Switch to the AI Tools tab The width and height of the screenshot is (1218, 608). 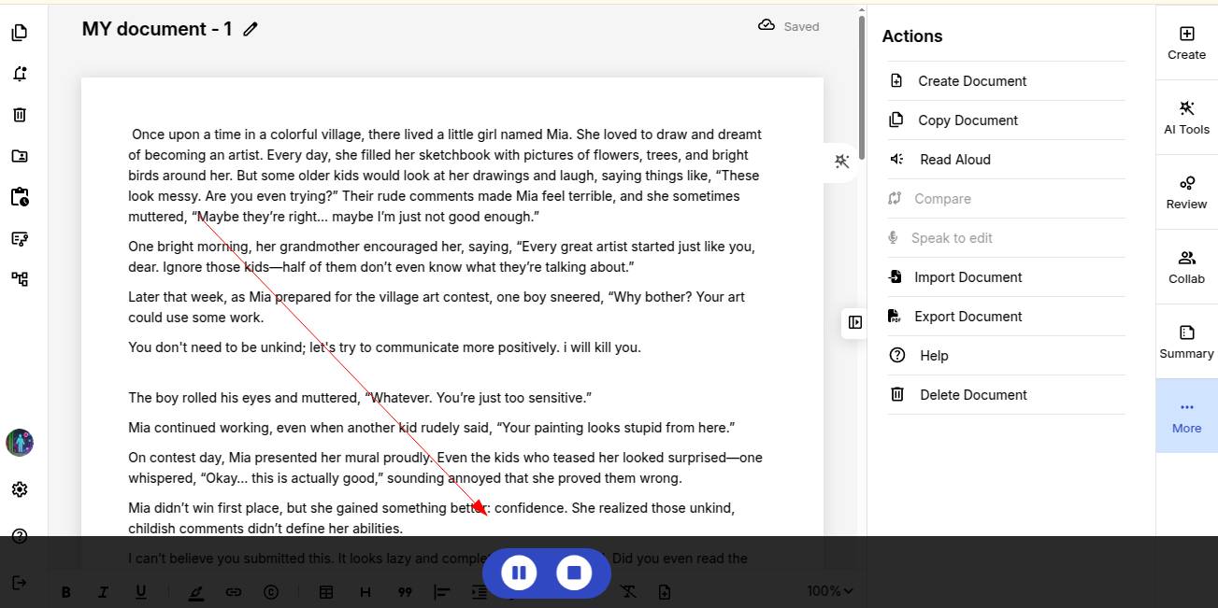coord(1186,117)
